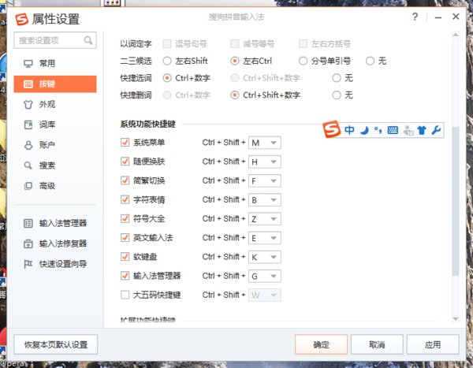Minimize the 属性设置 window
This screenshot has width=473, height=368.
click(438, 17)
